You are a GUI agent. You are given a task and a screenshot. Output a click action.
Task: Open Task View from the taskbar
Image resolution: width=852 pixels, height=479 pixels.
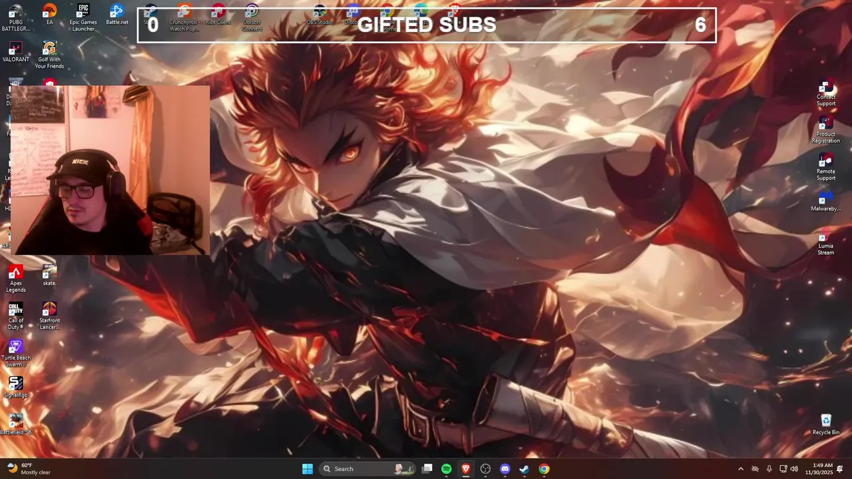pos(427,469)
